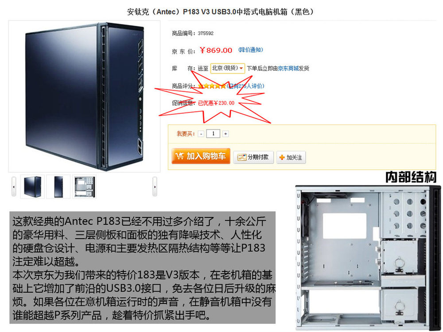Click the quantity input field showing 1
The height and width of the screenshot is (332, 443).
213,134
